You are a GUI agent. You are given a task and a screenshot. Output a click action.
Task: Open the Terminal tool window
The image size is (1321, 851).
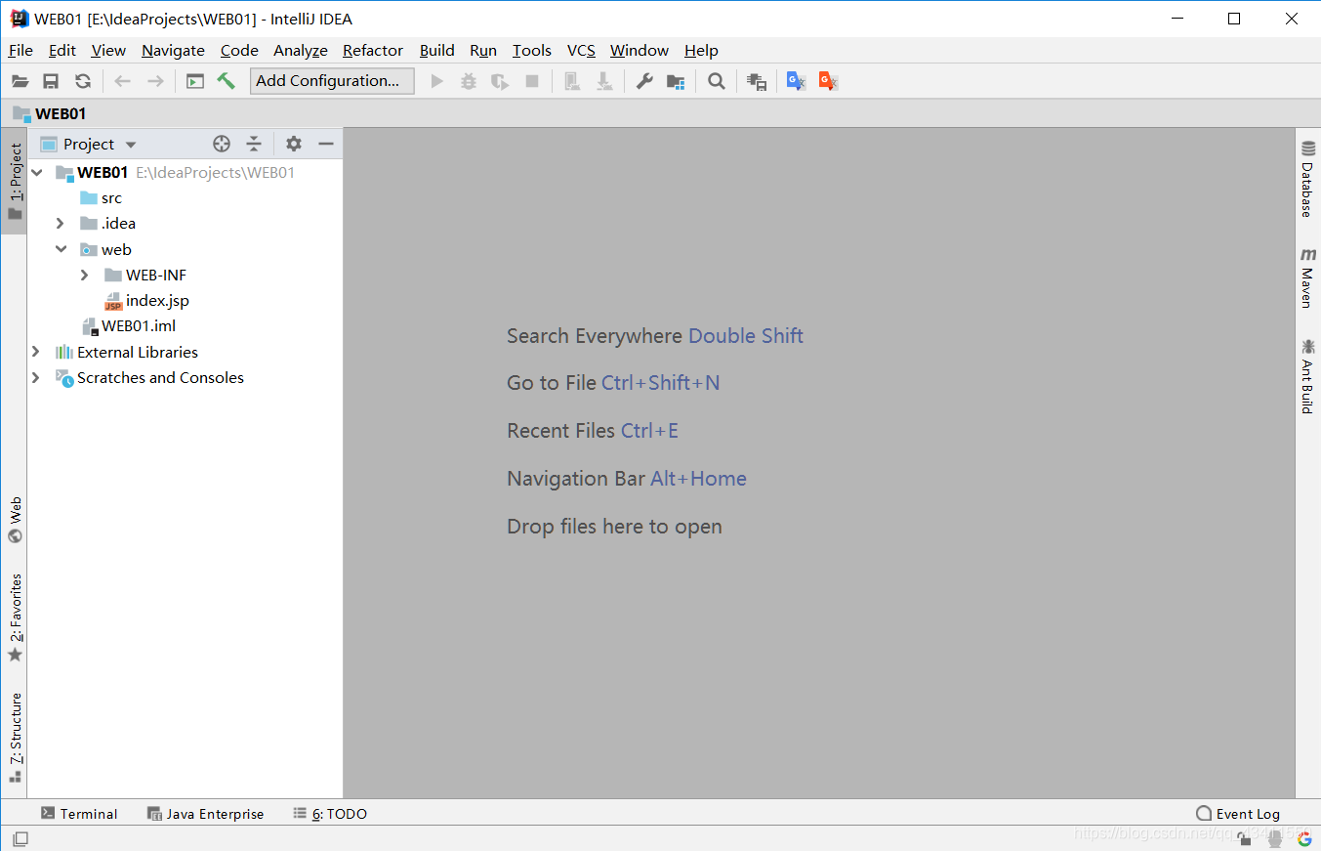[x=79, y=814]
